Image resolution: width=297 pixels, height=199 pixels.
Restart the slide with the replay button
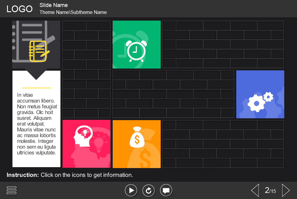pyautogui.click(x=148, y=190)
